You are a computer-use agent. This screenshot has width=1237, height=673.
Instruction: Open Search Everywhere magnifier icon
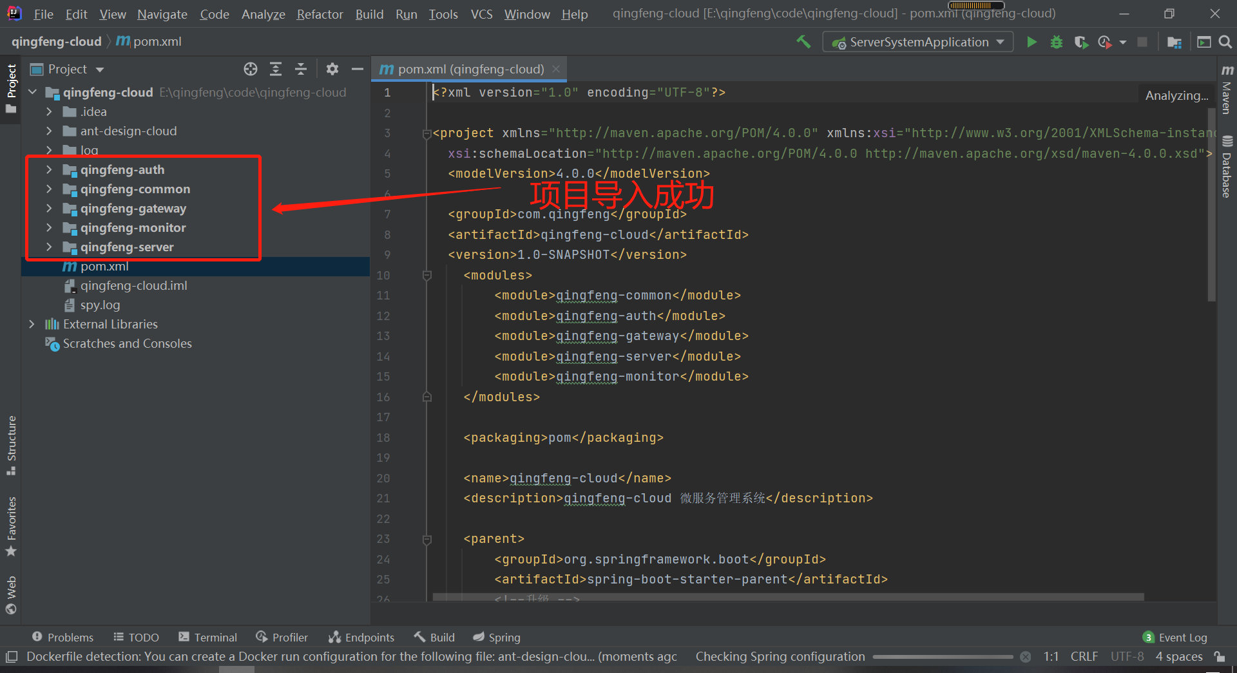click(1225, 42)
